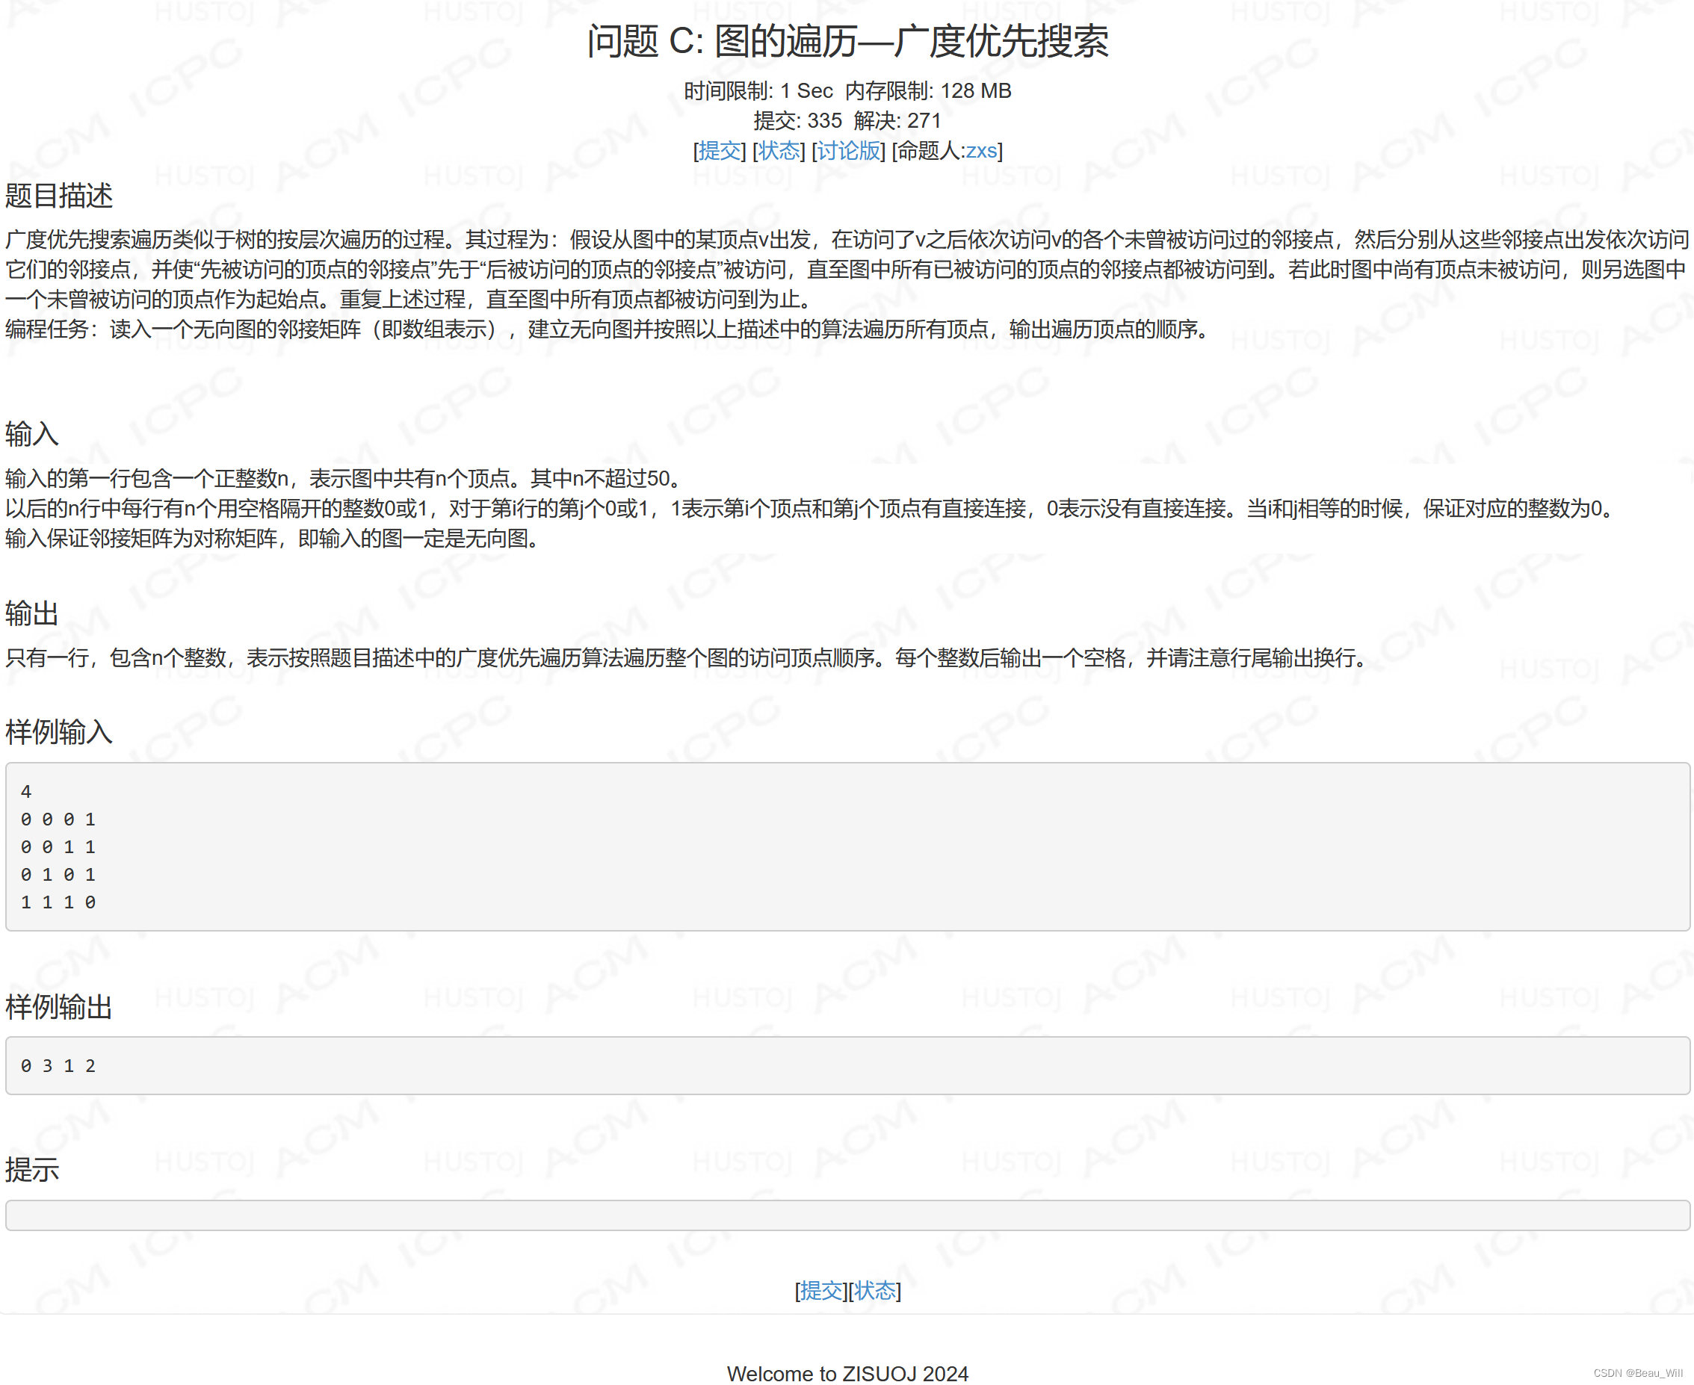Open the Welcome to ZISUOJ 2024 link
Image resolution: width=1694 pixels, height=1385 pixels.
click(x=847, y=1372)
